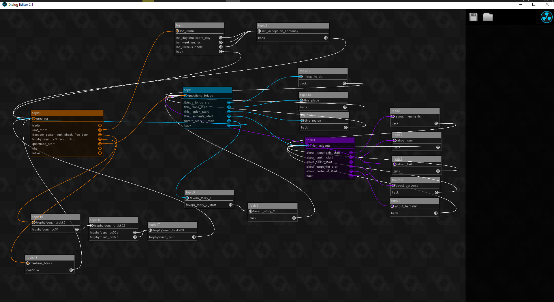Select the this_place_start line in topic3
The width and height of the screenshot is (554, 302).
[196, 107]
